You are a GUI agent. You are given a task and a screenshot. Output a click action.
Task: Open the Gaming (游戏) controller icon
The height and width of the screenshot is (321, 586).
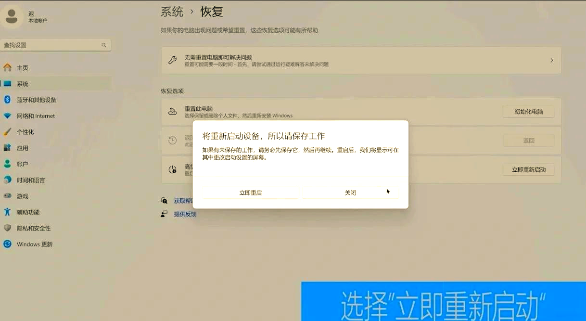tap(7, 196)
